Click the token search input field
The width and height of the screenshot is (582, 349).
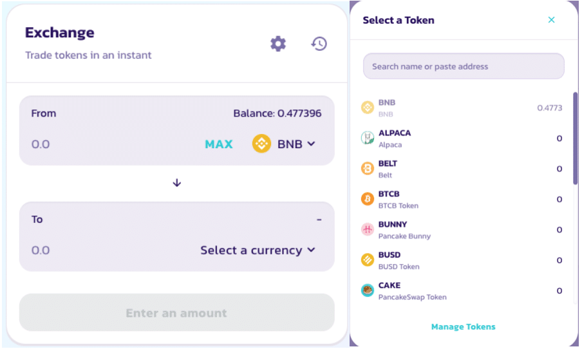point(464,66)
